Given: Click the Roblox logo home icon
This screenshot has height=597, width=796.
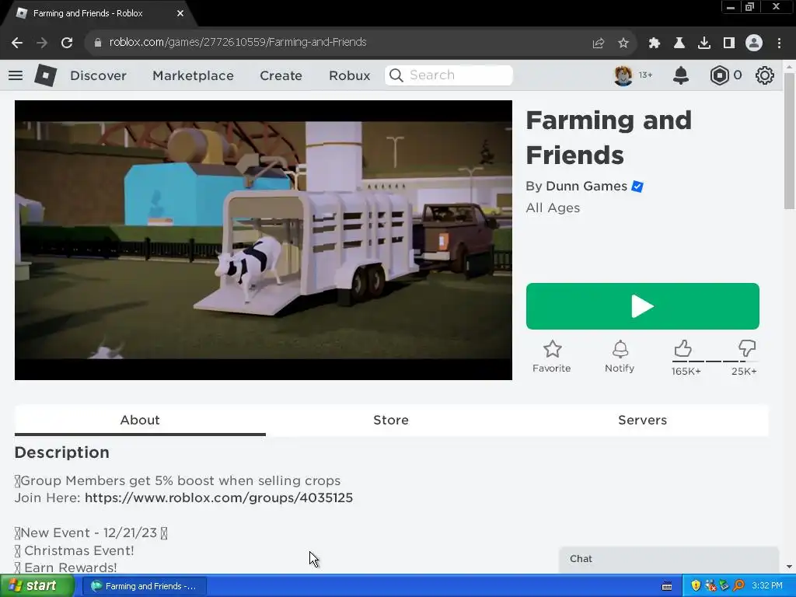Looking at the screenshot, I should (x=45, y=75).
